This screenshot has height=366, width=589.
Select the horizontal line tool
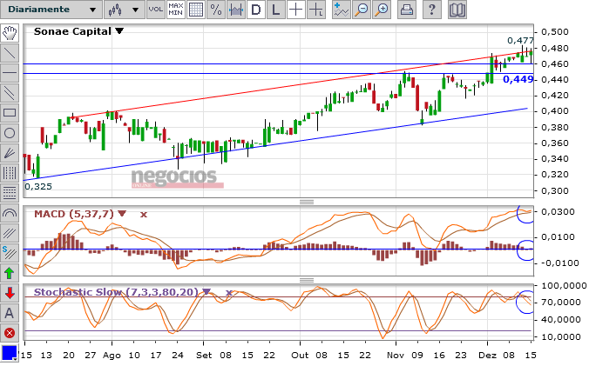coord(10,73)
